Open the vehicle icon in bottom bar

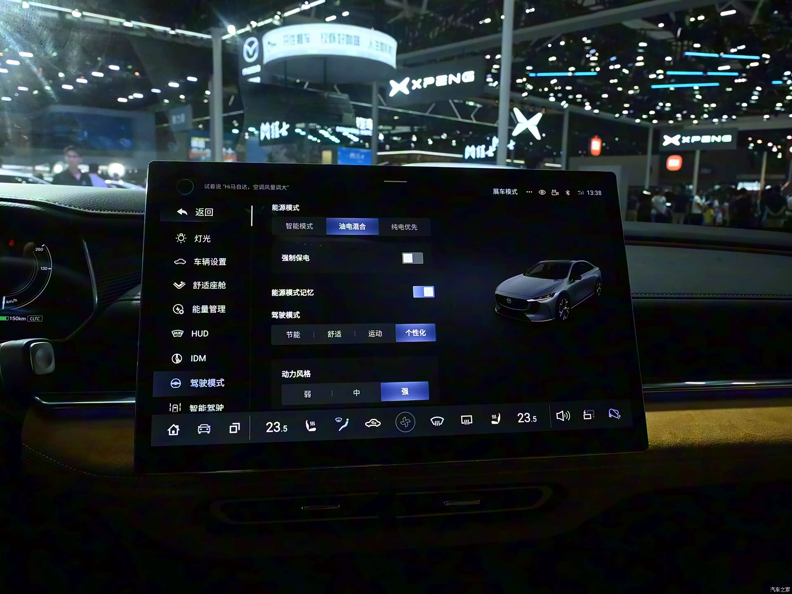click(x=204, y=429)
